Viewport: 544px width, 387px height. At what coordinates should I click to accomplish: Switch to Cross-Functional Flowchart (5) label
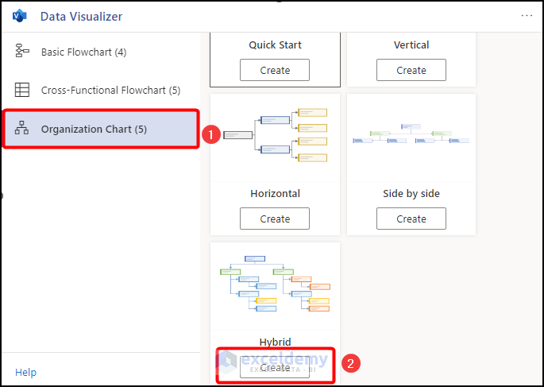click(x=110, y=91)
